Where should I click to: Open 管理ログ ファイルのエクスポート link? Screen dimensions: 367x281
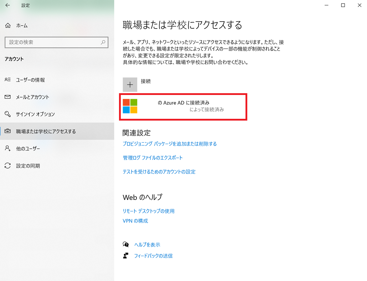point(153,158)
